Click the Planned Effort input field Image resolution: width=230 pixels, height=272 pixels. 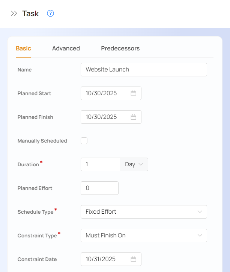[99, 188]
